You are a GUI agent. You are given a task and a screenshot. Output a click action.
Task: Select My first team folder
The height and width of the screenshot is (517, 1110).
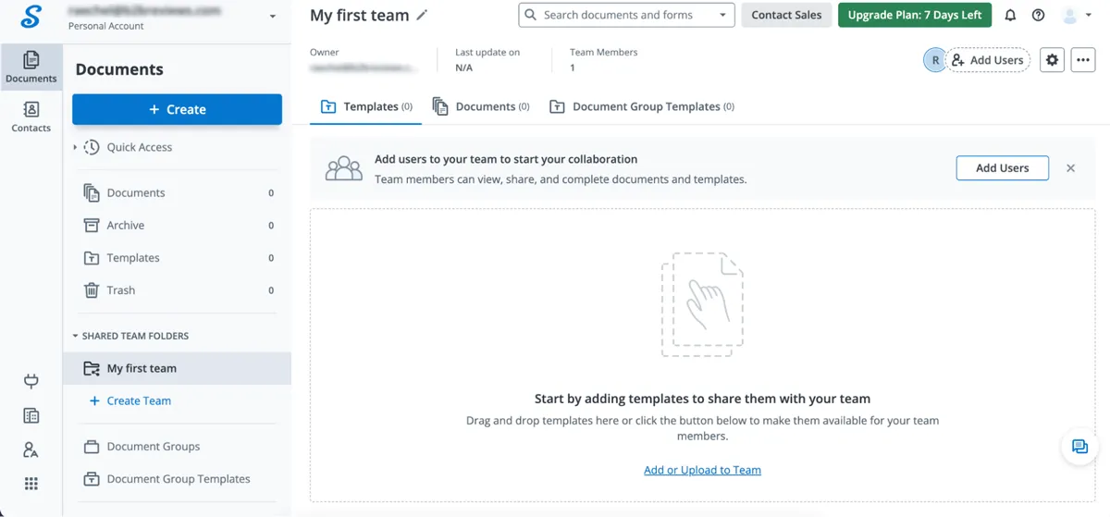177,368
